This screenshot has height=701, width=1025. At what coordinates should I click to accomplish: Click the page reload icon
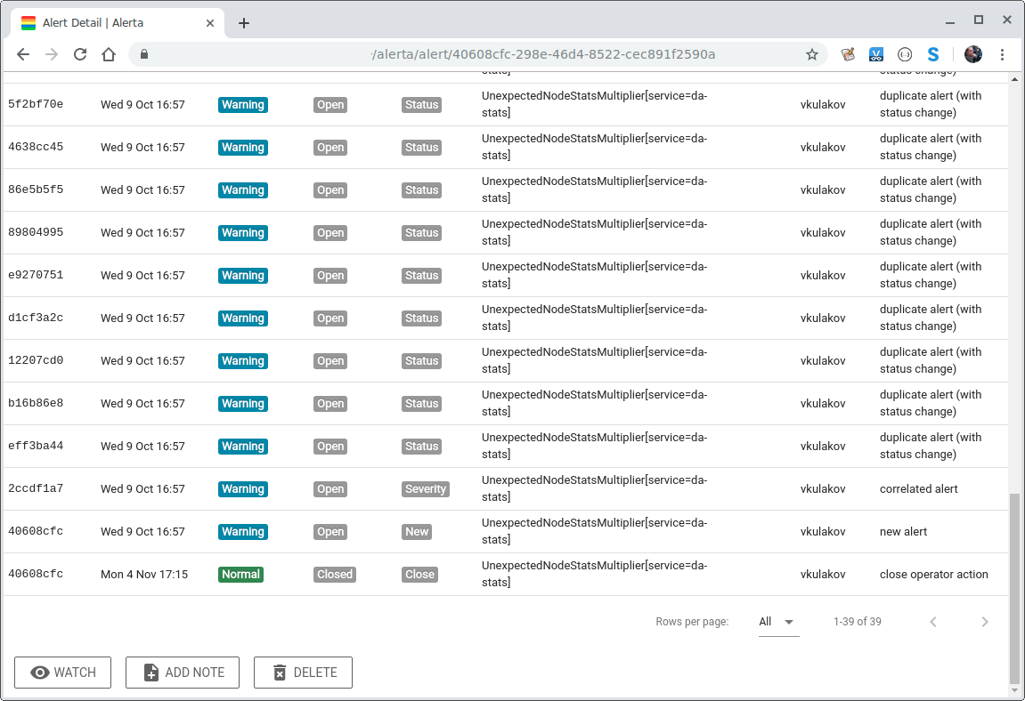tap(80, 54)
